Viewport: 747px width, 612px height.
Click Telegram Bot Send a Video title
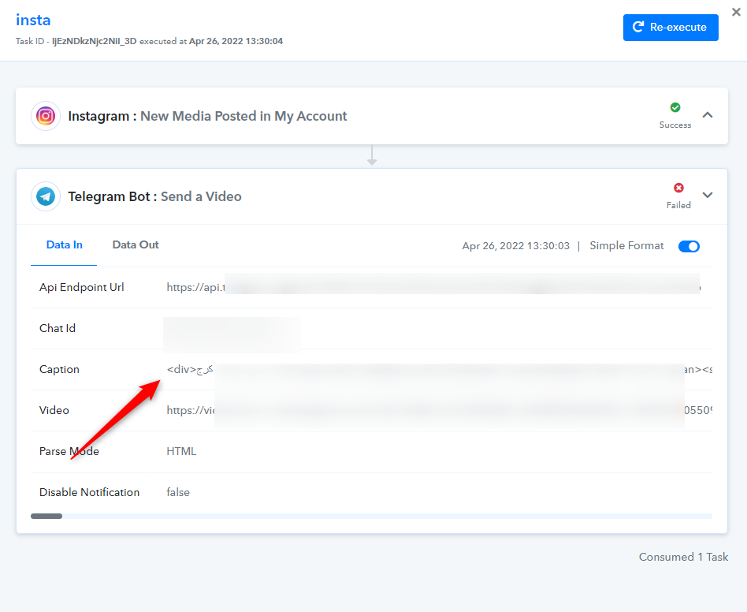point(154,196)
